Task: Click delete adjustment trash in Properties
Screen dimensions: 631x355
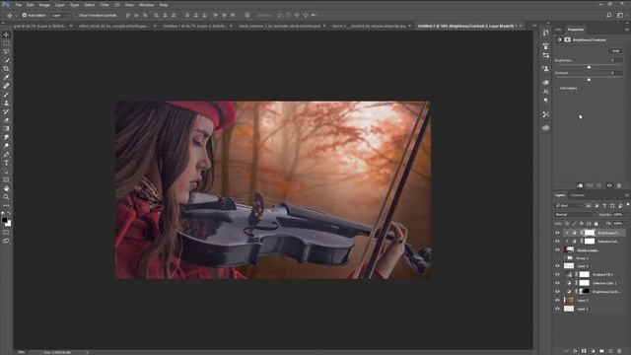Action: [x=619, y=185]
